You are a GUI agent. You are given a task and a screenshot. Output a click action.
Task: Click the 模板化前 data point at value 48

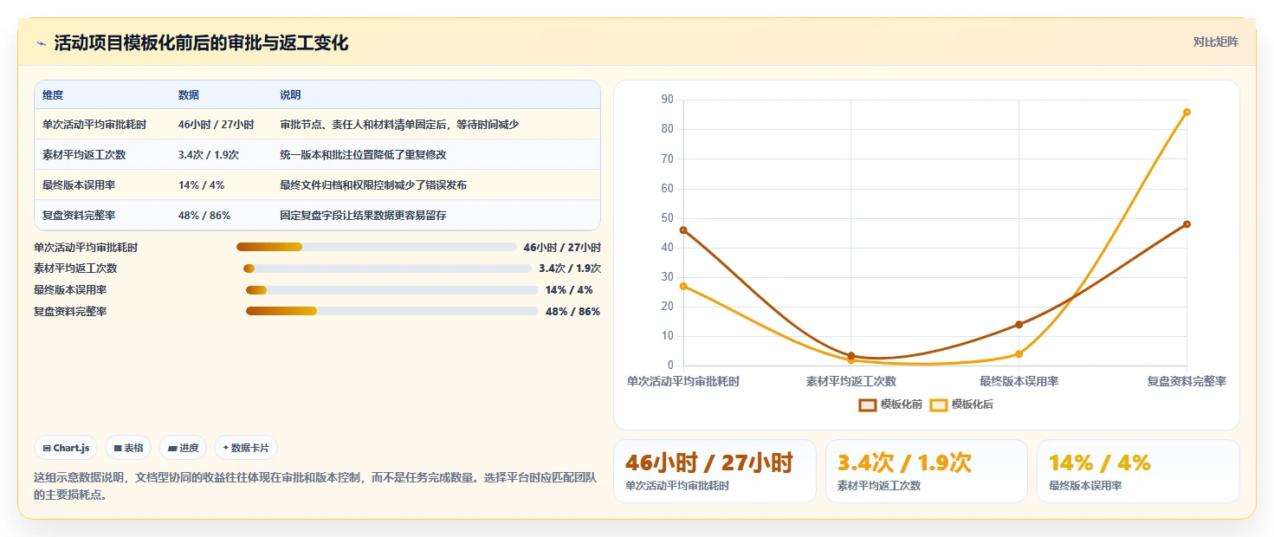coord(1187,224)
